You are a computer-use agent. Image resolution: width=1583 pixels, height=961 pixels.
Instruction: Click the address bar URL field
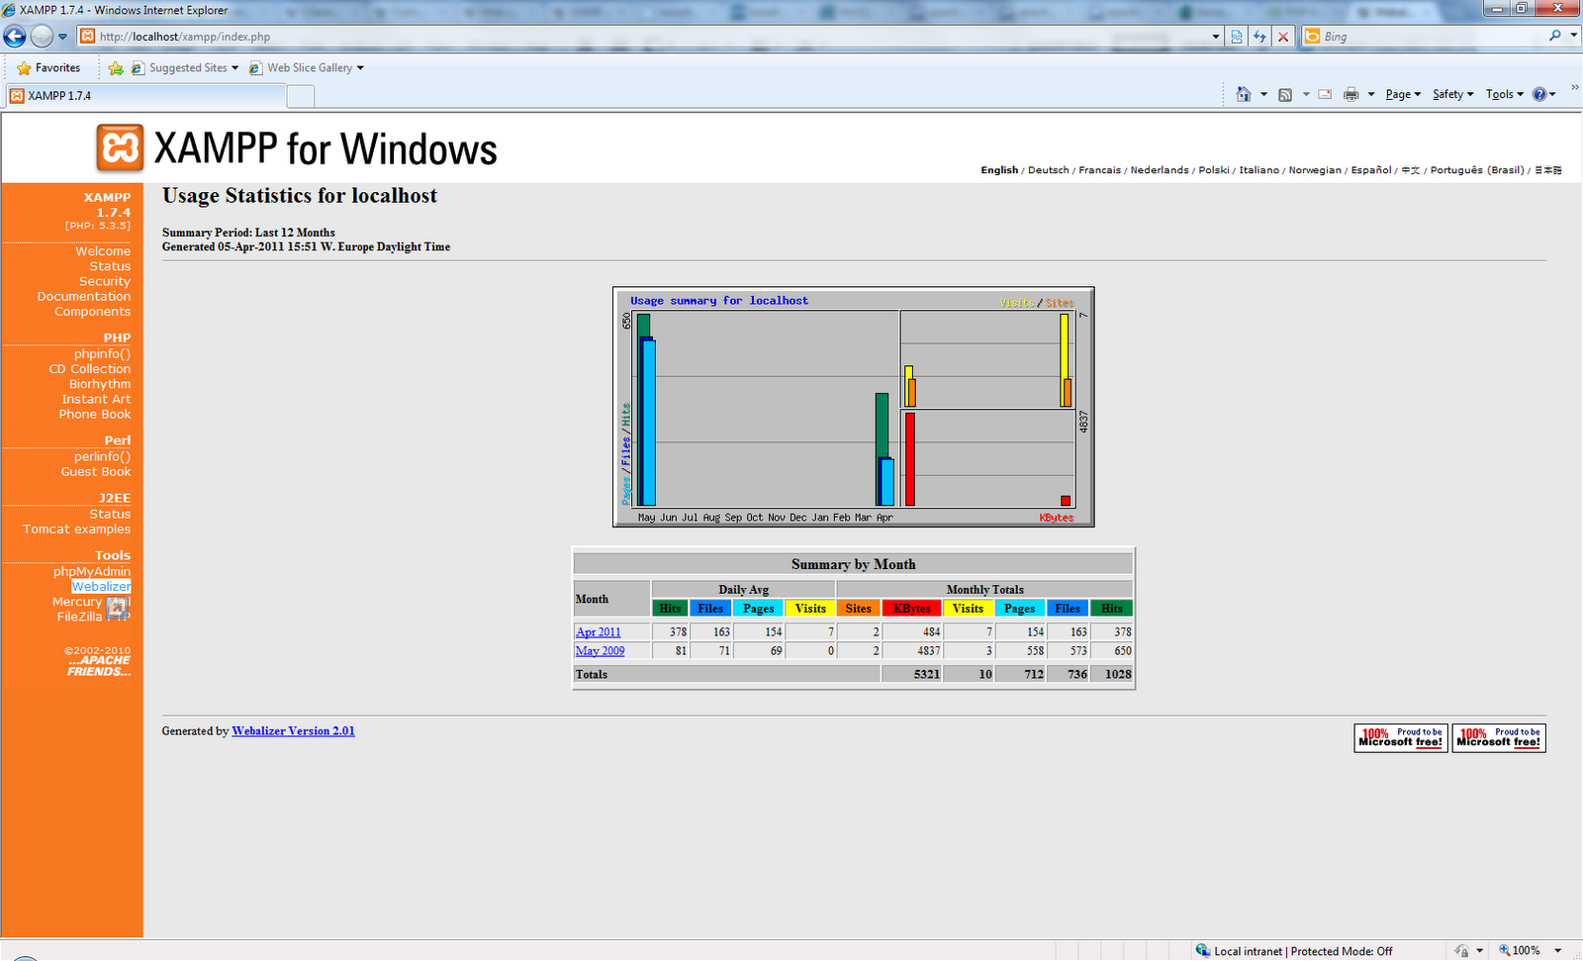click(x=643, y=37)
